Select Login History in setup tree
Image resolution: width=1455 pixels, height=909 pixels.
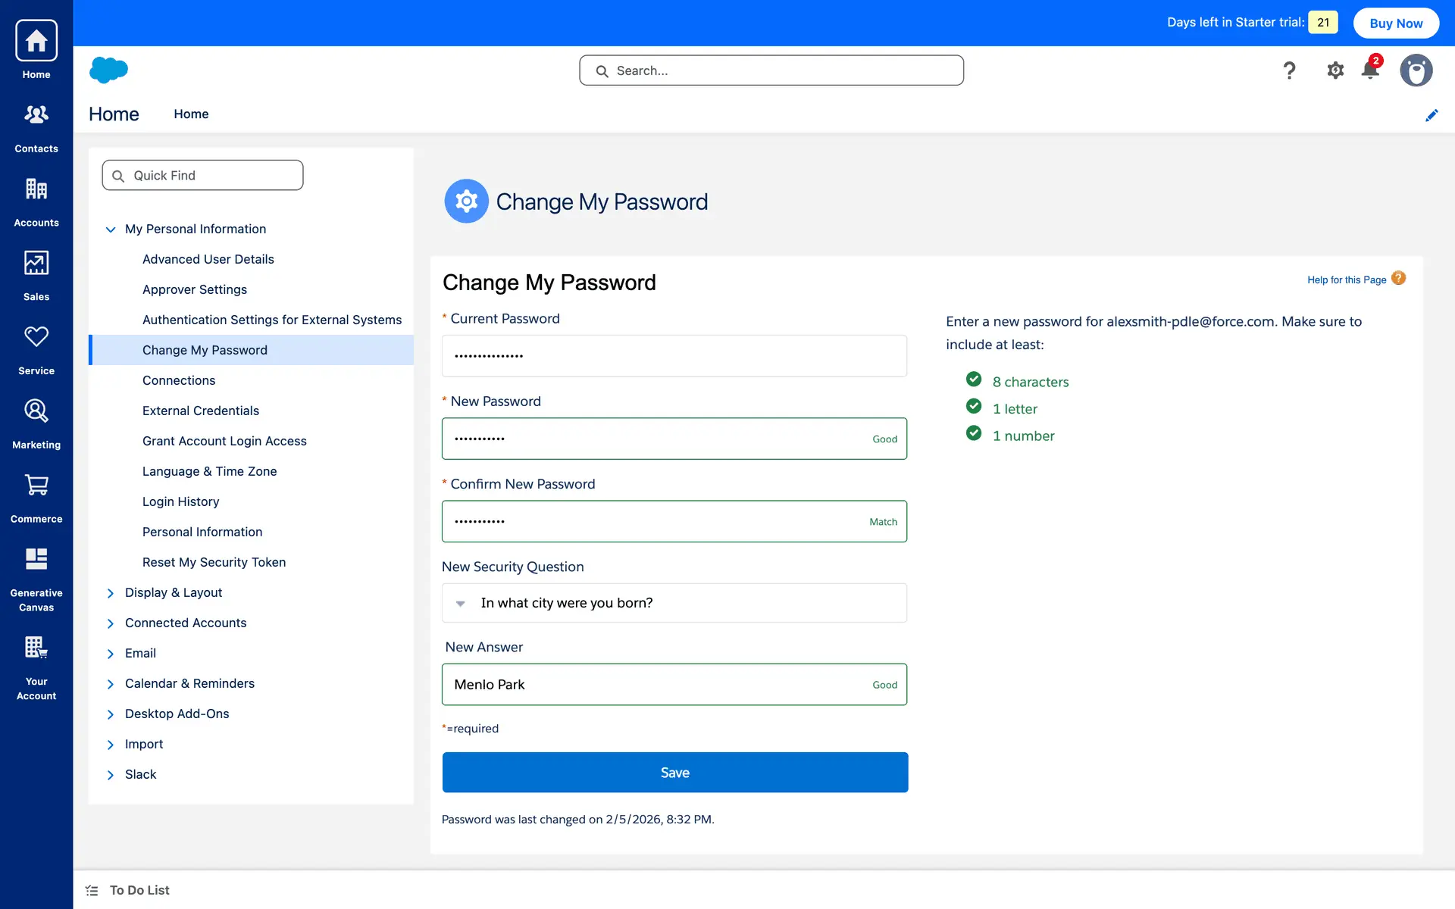(x=180, y=501)
